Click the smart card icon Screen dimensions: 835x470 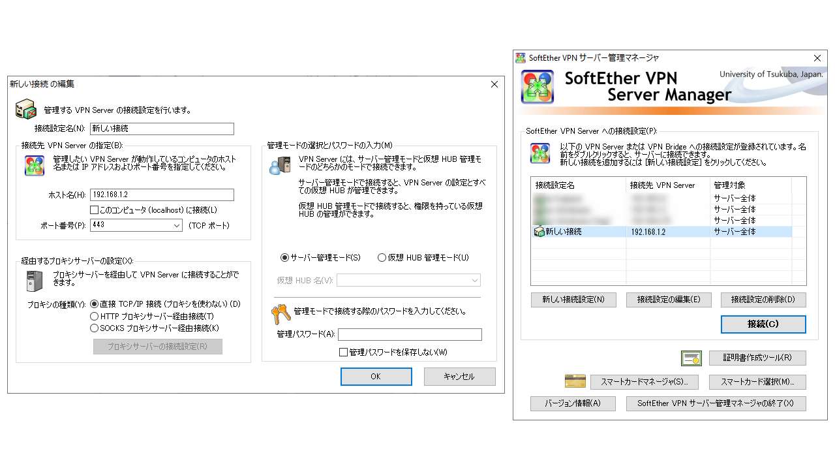575,381
